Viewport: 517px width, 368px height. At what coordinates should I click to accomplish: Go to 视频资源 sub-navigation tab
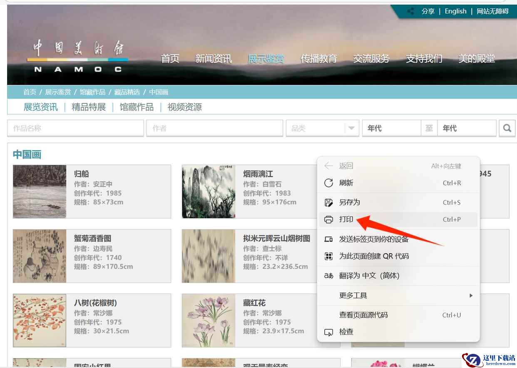(185, 107)
